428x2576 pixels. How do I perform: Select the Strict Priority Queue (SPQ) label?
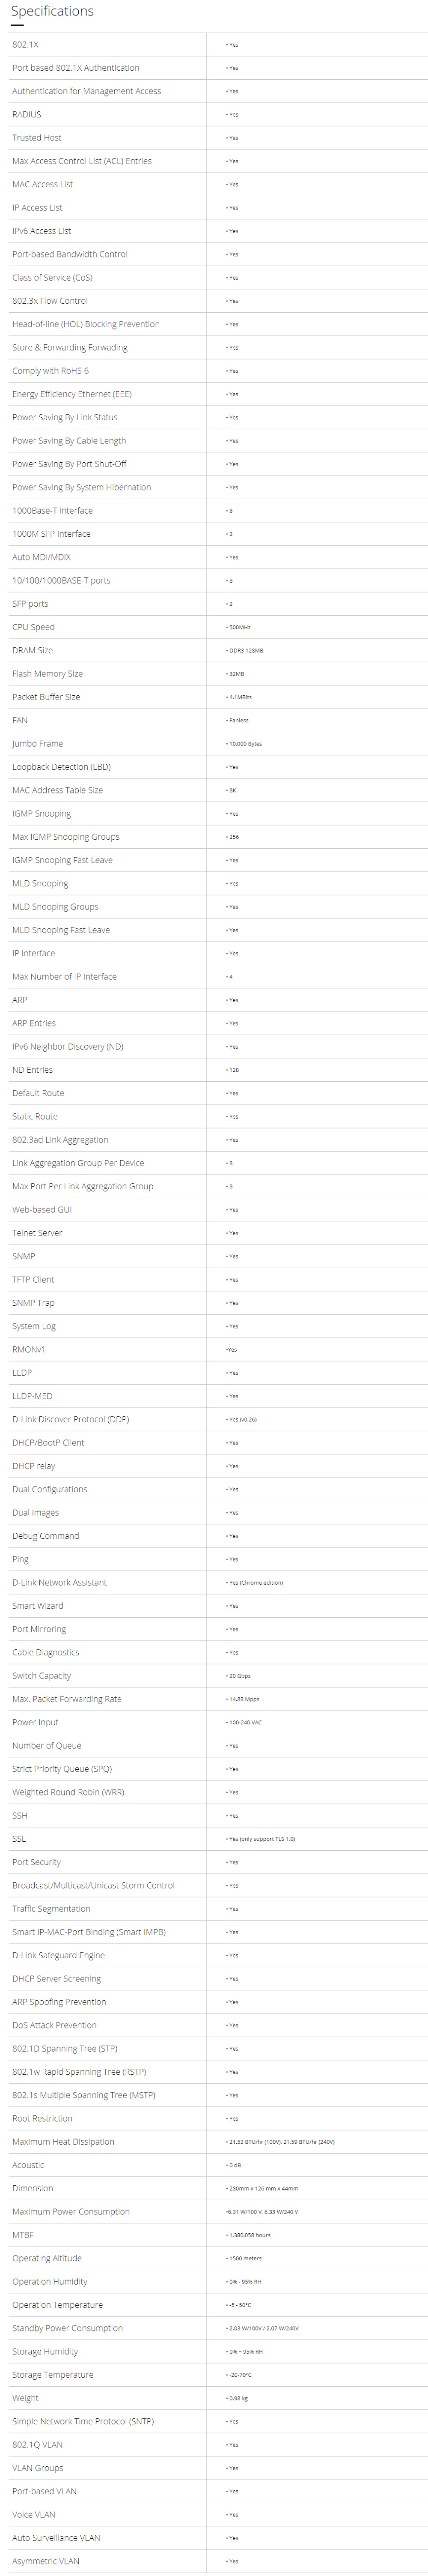point(62,1769)
